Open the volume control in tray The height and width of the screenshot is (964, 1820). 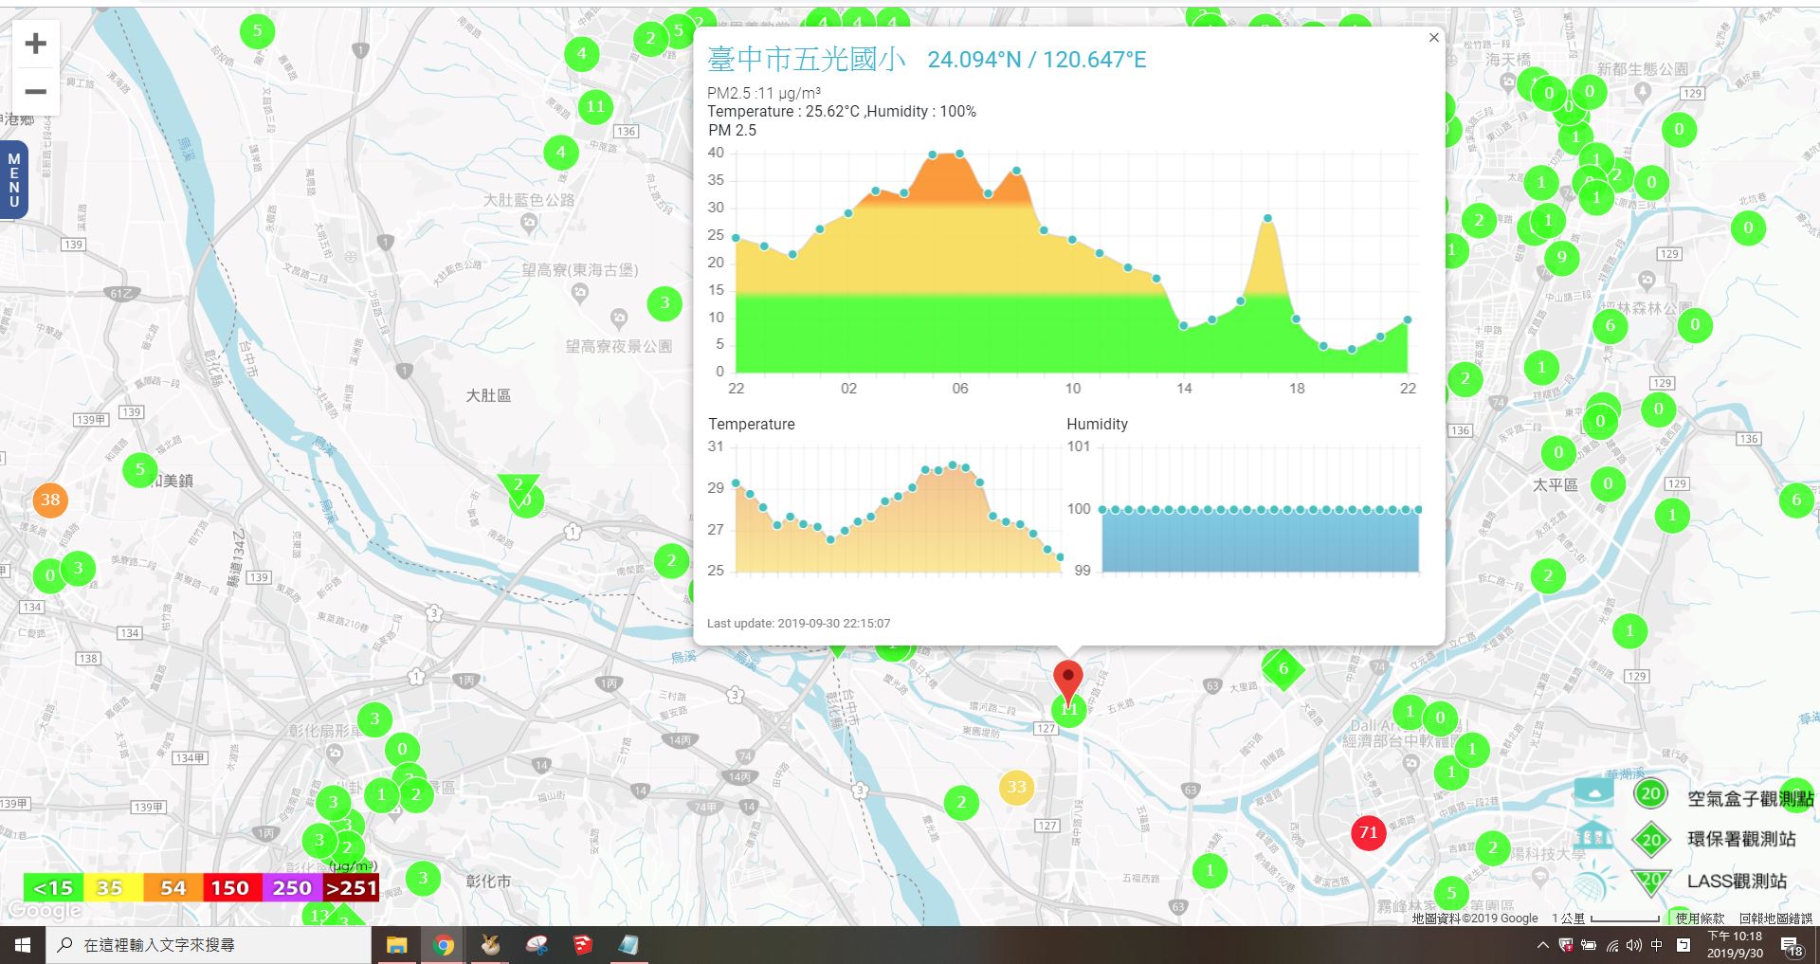pos(1633,945)
